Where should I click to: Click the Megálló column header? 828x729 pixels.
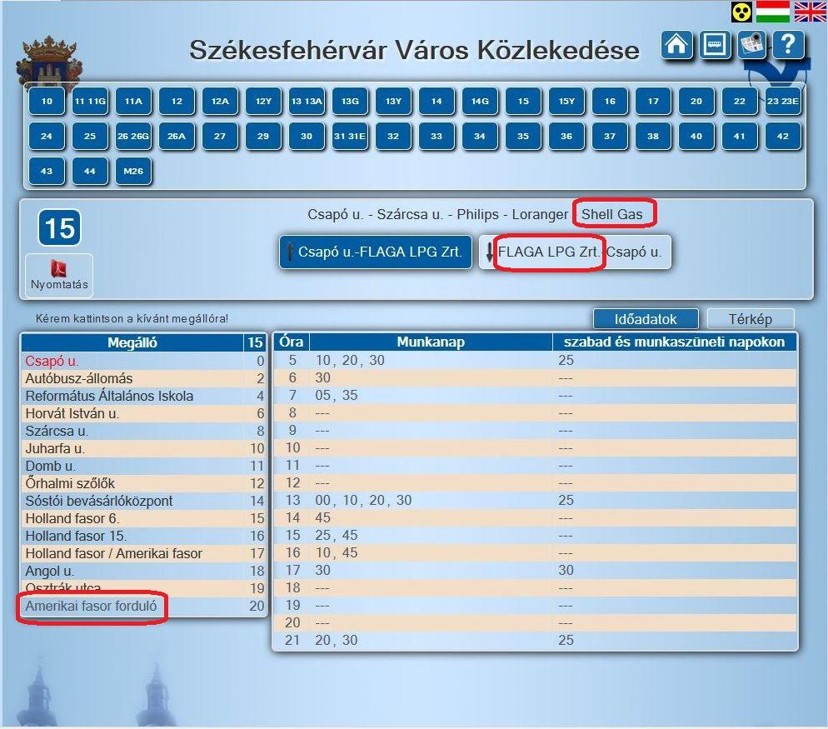tap(132, 342)
